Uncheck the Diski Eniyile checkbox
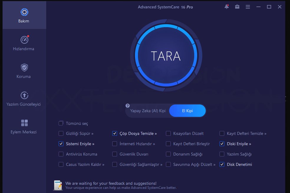 [222, 144]
